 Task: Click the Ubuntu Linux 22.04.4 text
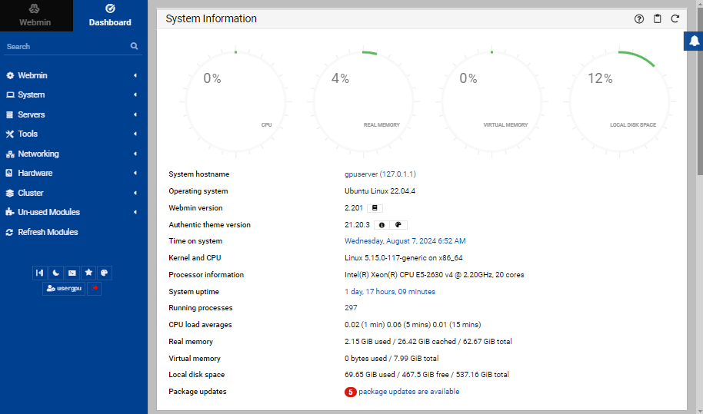click(380, 191)
